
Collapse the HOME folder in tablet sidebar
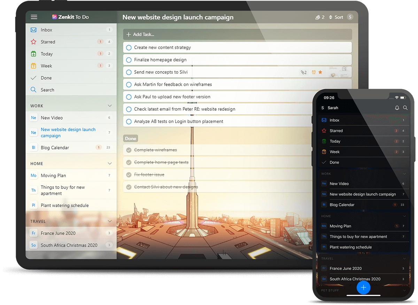click(110, 164)
